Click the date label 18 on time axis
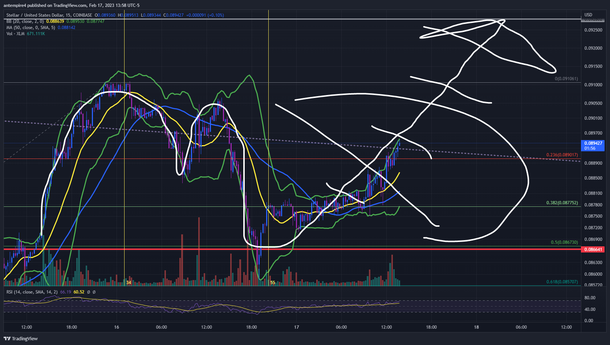 coord(476,327)
